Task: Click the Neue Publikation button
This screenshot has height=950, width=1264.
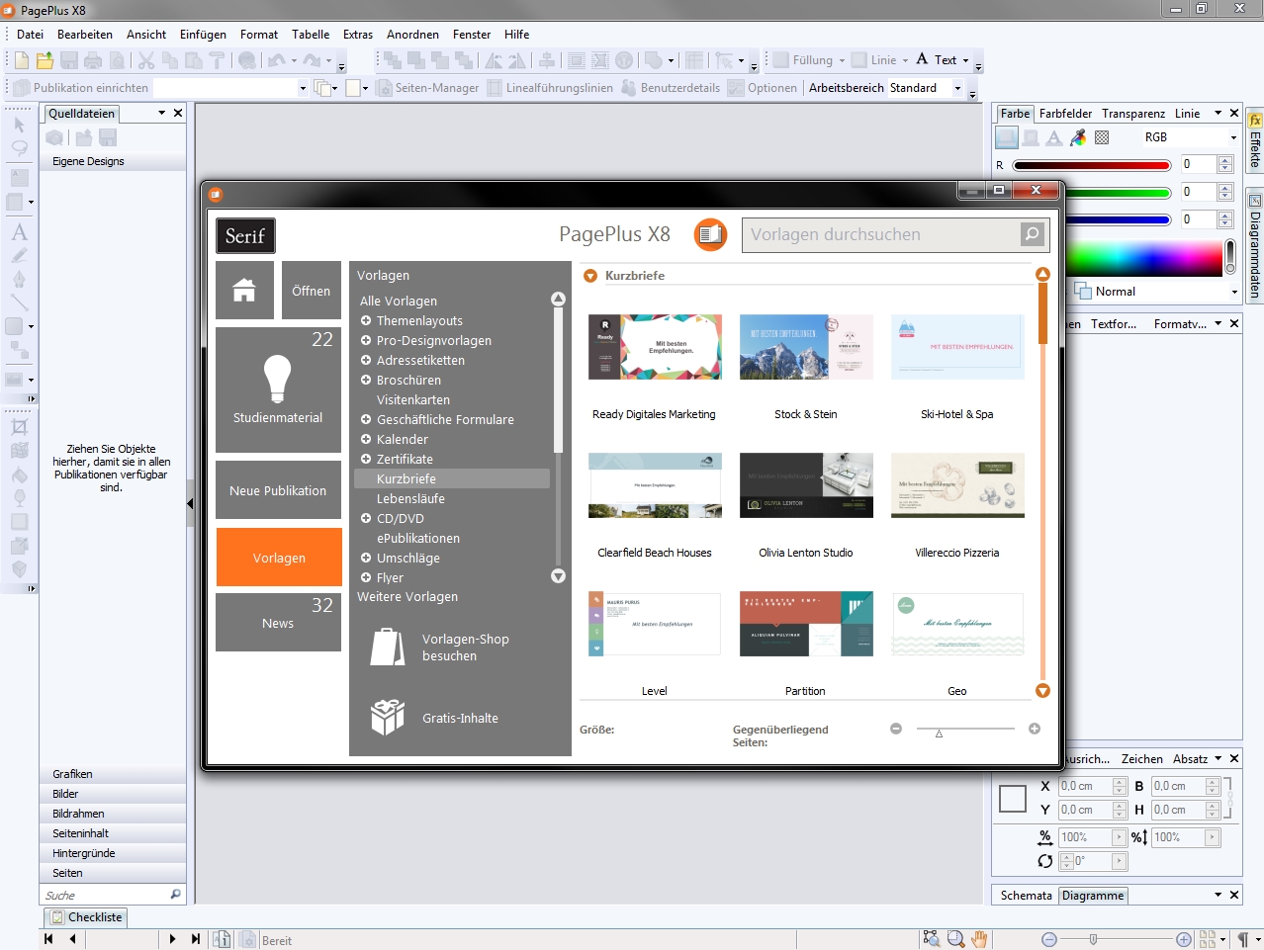Action: [x=278, y=489]
